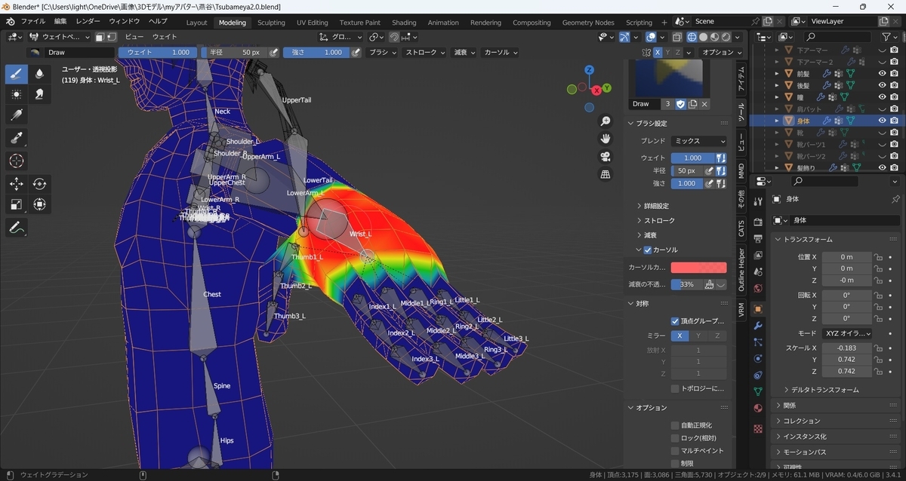Open the CATS sidebar tab
Image resolution: width=906 pixels, height=481 pixels.
[x=741, y=228]
